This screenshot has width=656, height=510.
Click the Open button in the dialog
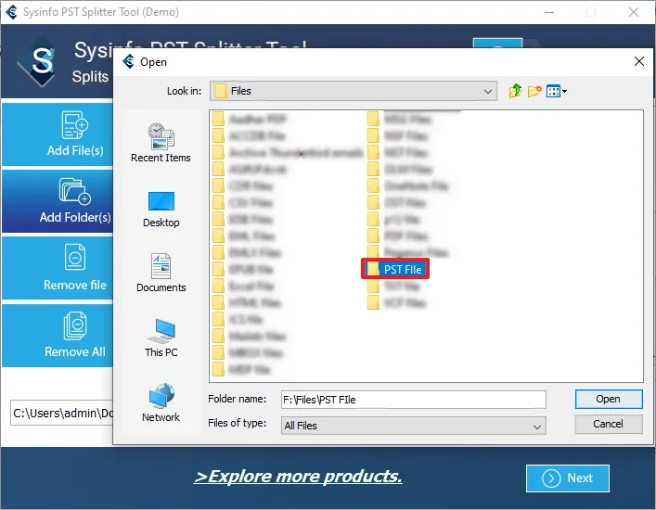pos(609,400)
